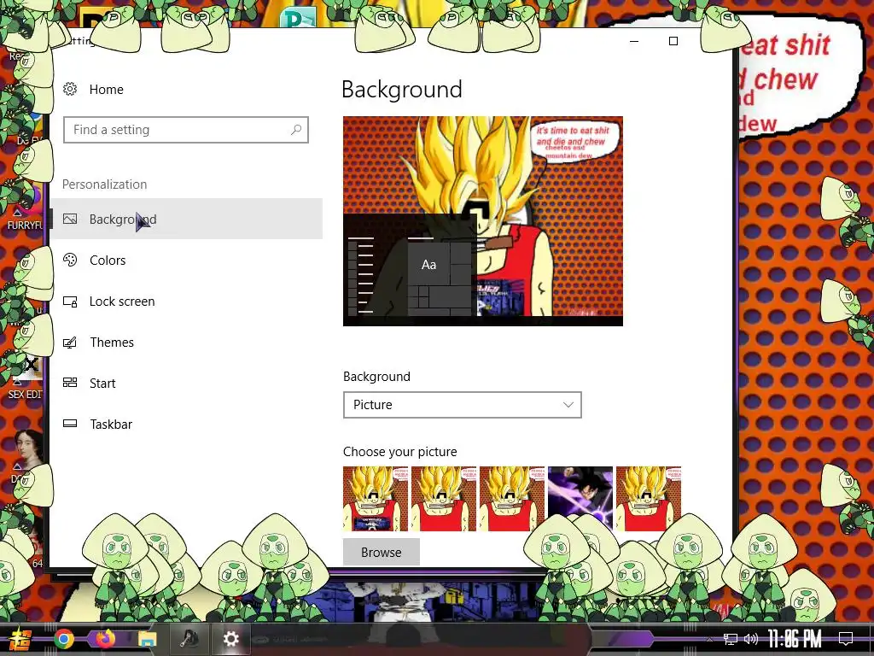Click the Personalization section heading
The image size is (874, 656).
pos(104,184)
